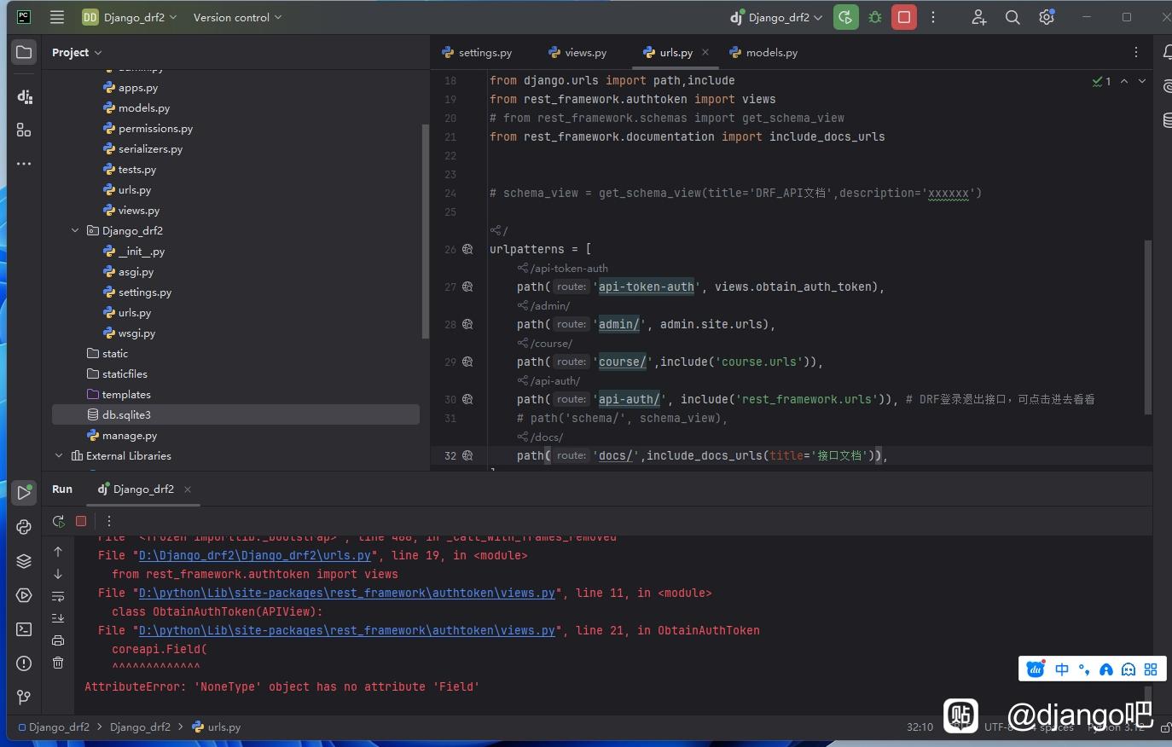Jump down the stack trace arrow

click(58, 574)
